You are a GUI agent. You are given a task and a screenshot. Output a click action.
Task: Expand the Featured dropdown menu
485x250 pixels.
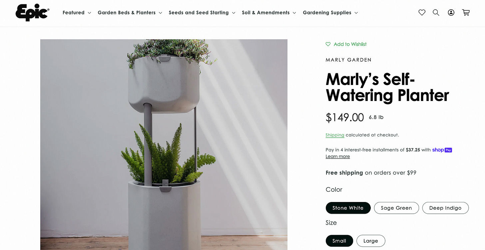click(77, 13)
